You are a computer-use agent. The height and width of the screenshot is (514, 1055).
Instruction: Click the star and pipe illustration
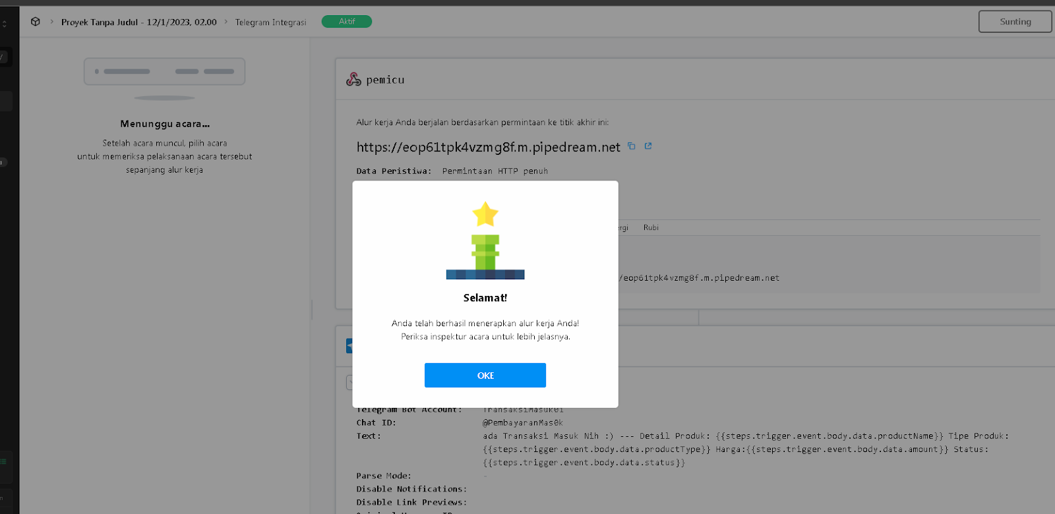point(485,241)
